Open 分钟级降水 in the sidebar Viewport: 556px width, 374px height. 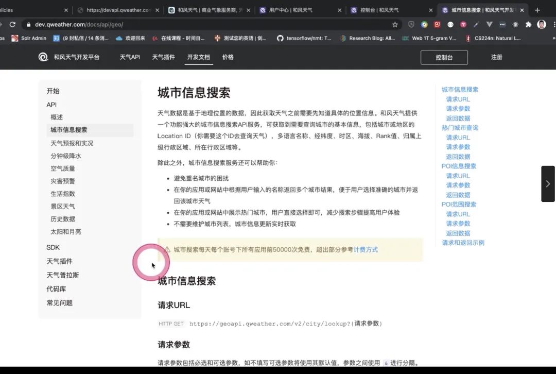66,156
